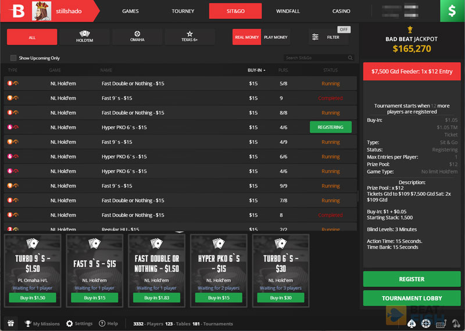Sort by the TYPE column header

tap(12, 70)
